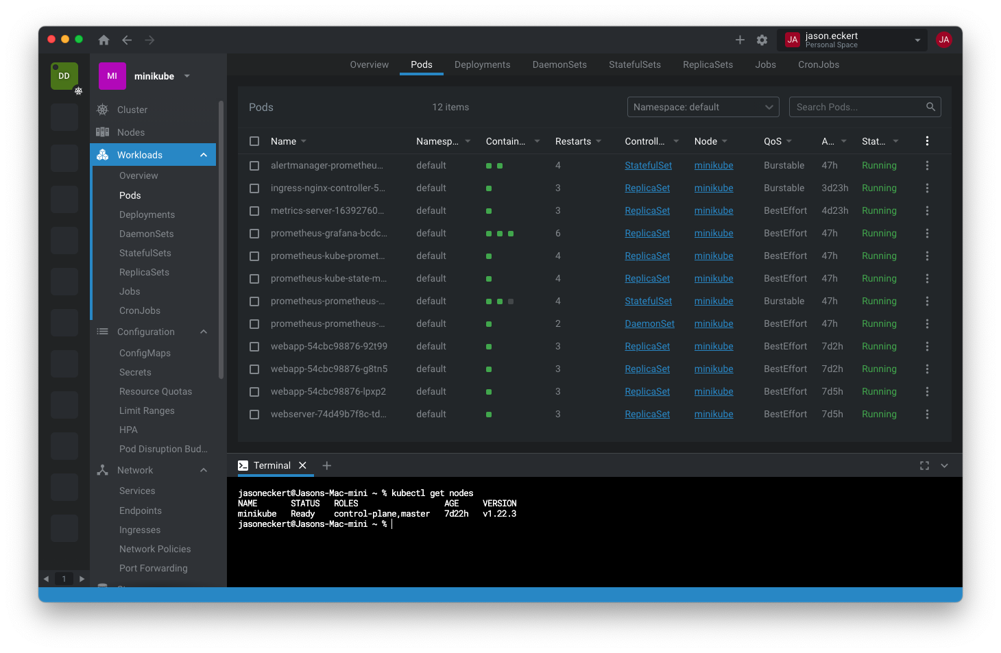Click the search magnifier icon in Search Pods

coord(930,107)
